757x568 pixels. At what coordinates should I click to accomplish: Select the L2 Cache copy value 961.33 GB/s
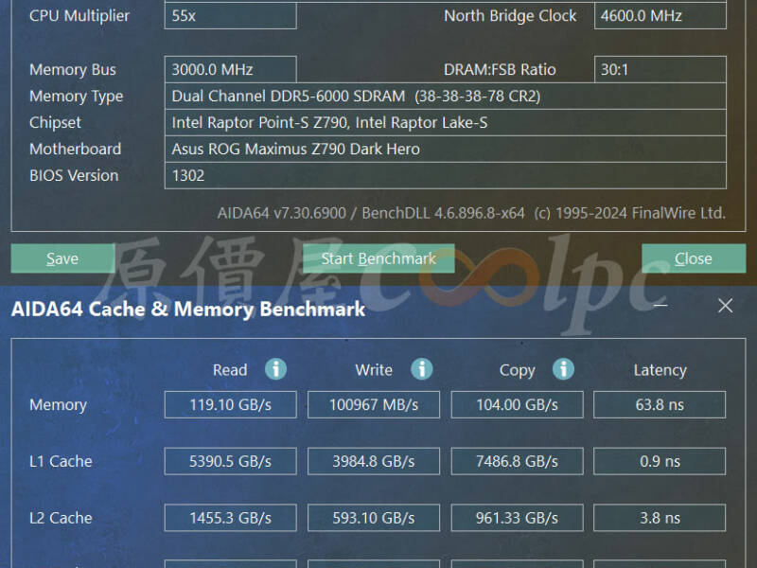click(x=517, y=518)
